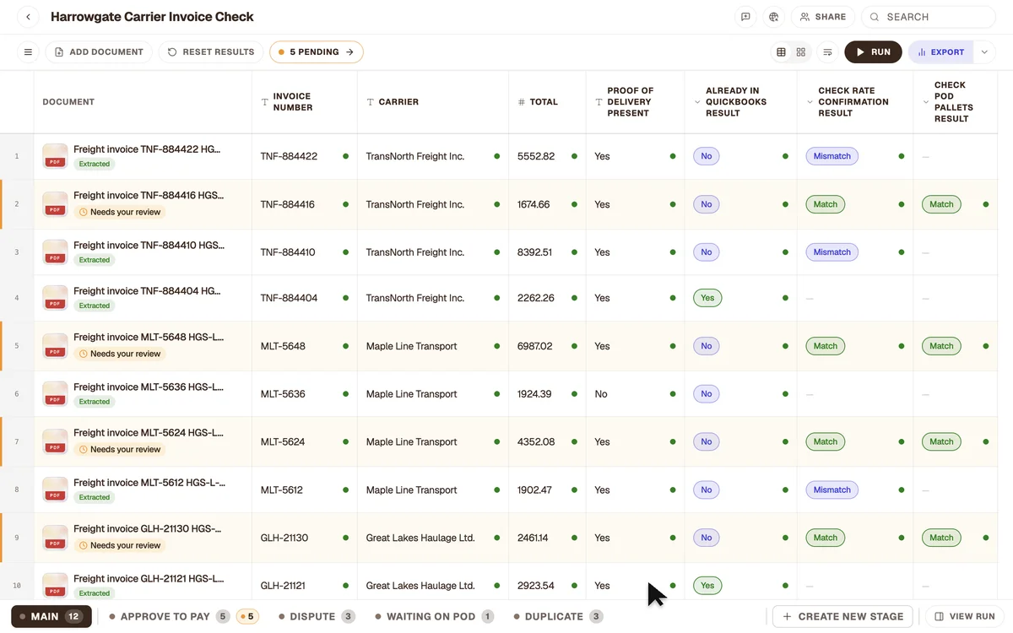Open the Export options dropdown arrow
The image size is (1013, 633).
pos(984,52)
